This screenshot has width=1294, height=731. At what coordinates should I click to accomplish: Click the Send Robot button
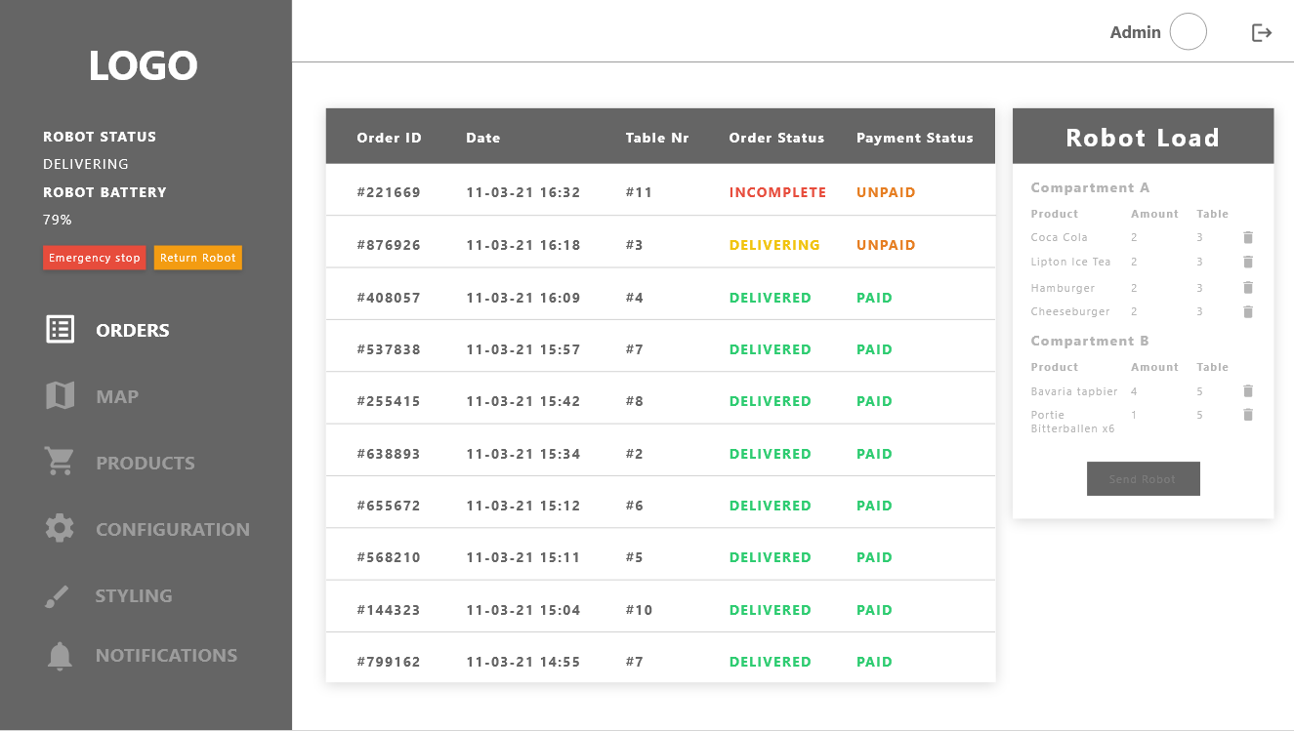tap(1143, 479)
